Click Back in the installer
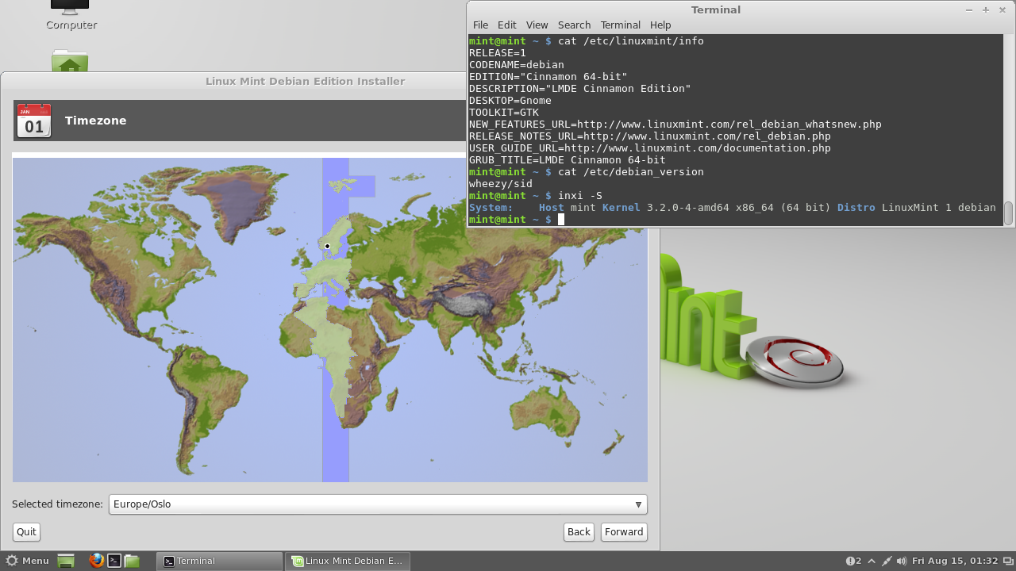Image resolution: width=1016 pixels, height=571 pixels. tap(579, 532)
